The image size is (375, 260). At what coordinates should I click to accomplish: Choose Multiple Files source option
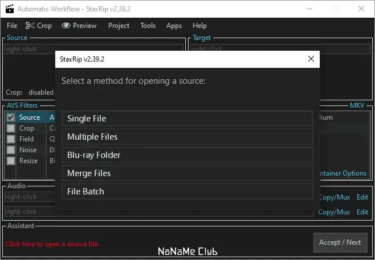(x=187, y=137)
